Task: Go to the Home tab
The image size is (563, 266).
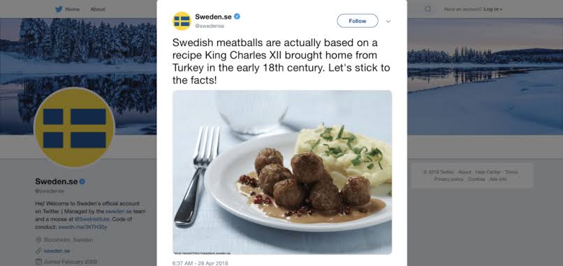Action: [x=72, y=9]
